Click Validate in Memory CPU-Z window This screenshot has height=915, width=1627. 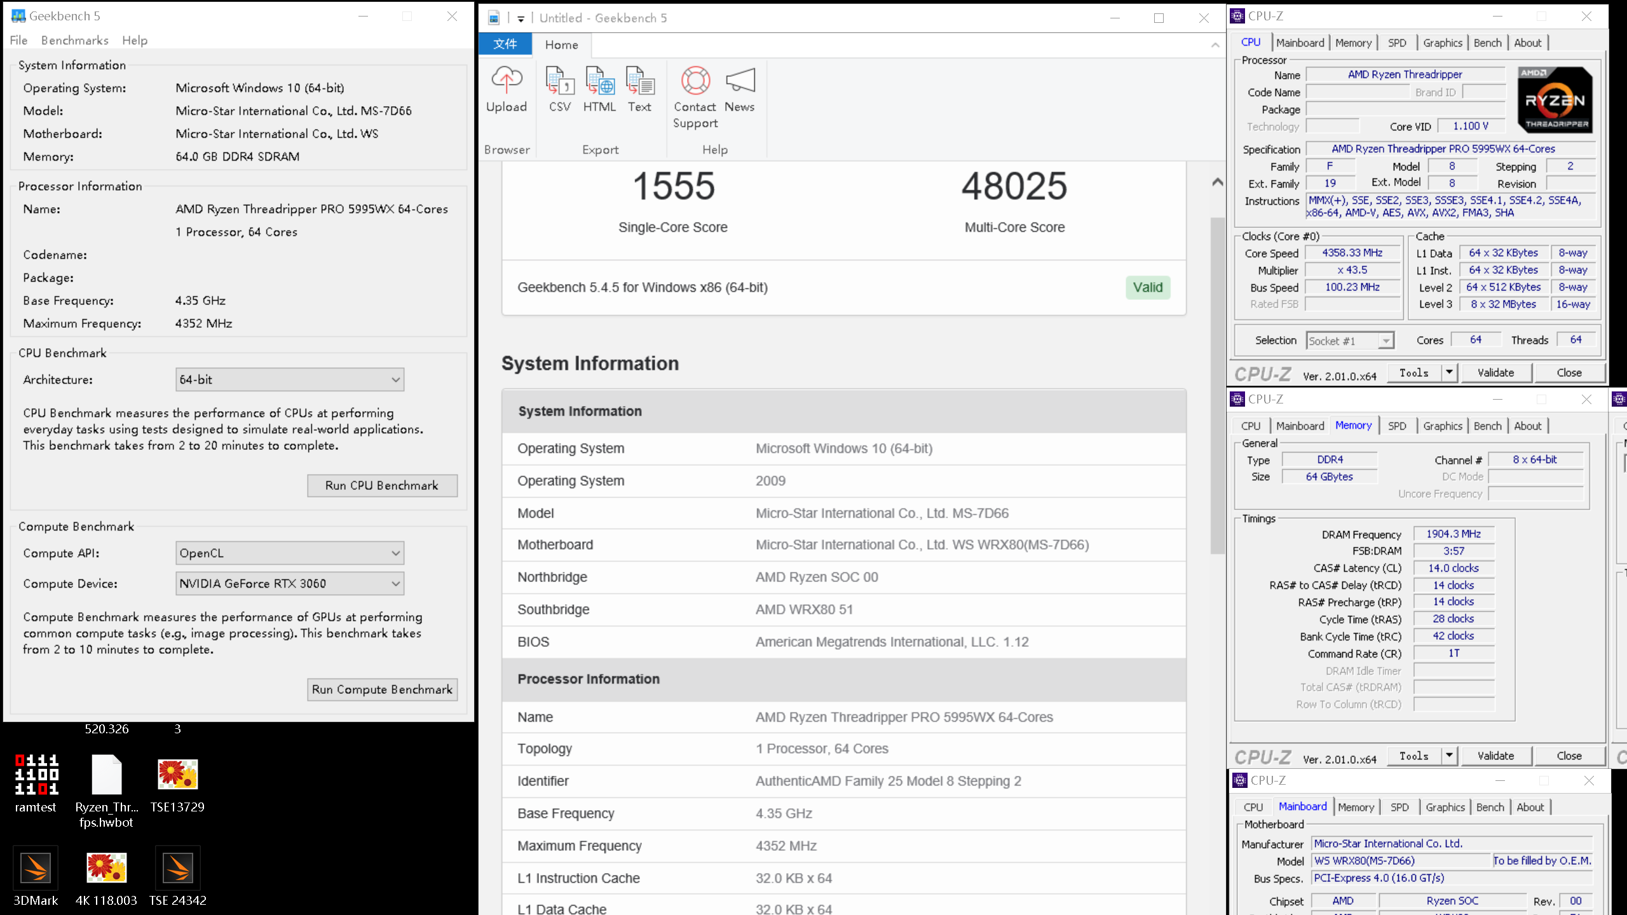[1495, 756]
